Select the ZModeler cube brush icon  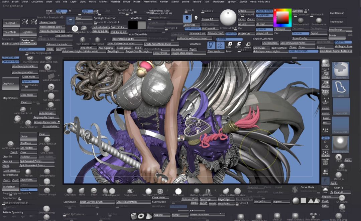point(160,191)
